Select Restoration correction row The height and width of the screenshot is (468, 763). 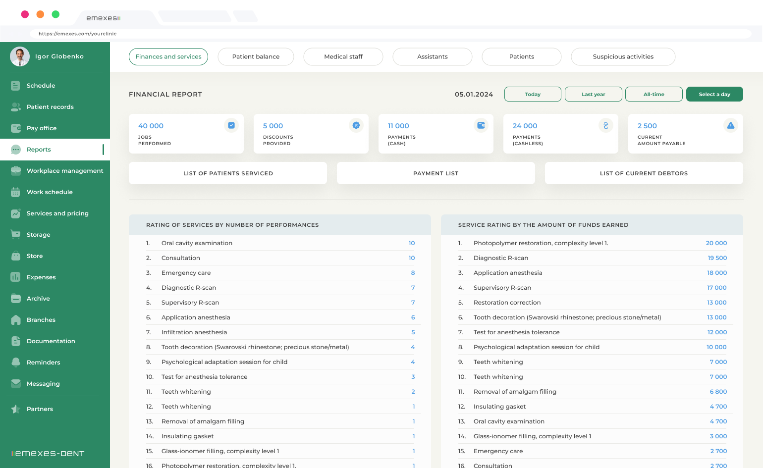tap(593, 303)
